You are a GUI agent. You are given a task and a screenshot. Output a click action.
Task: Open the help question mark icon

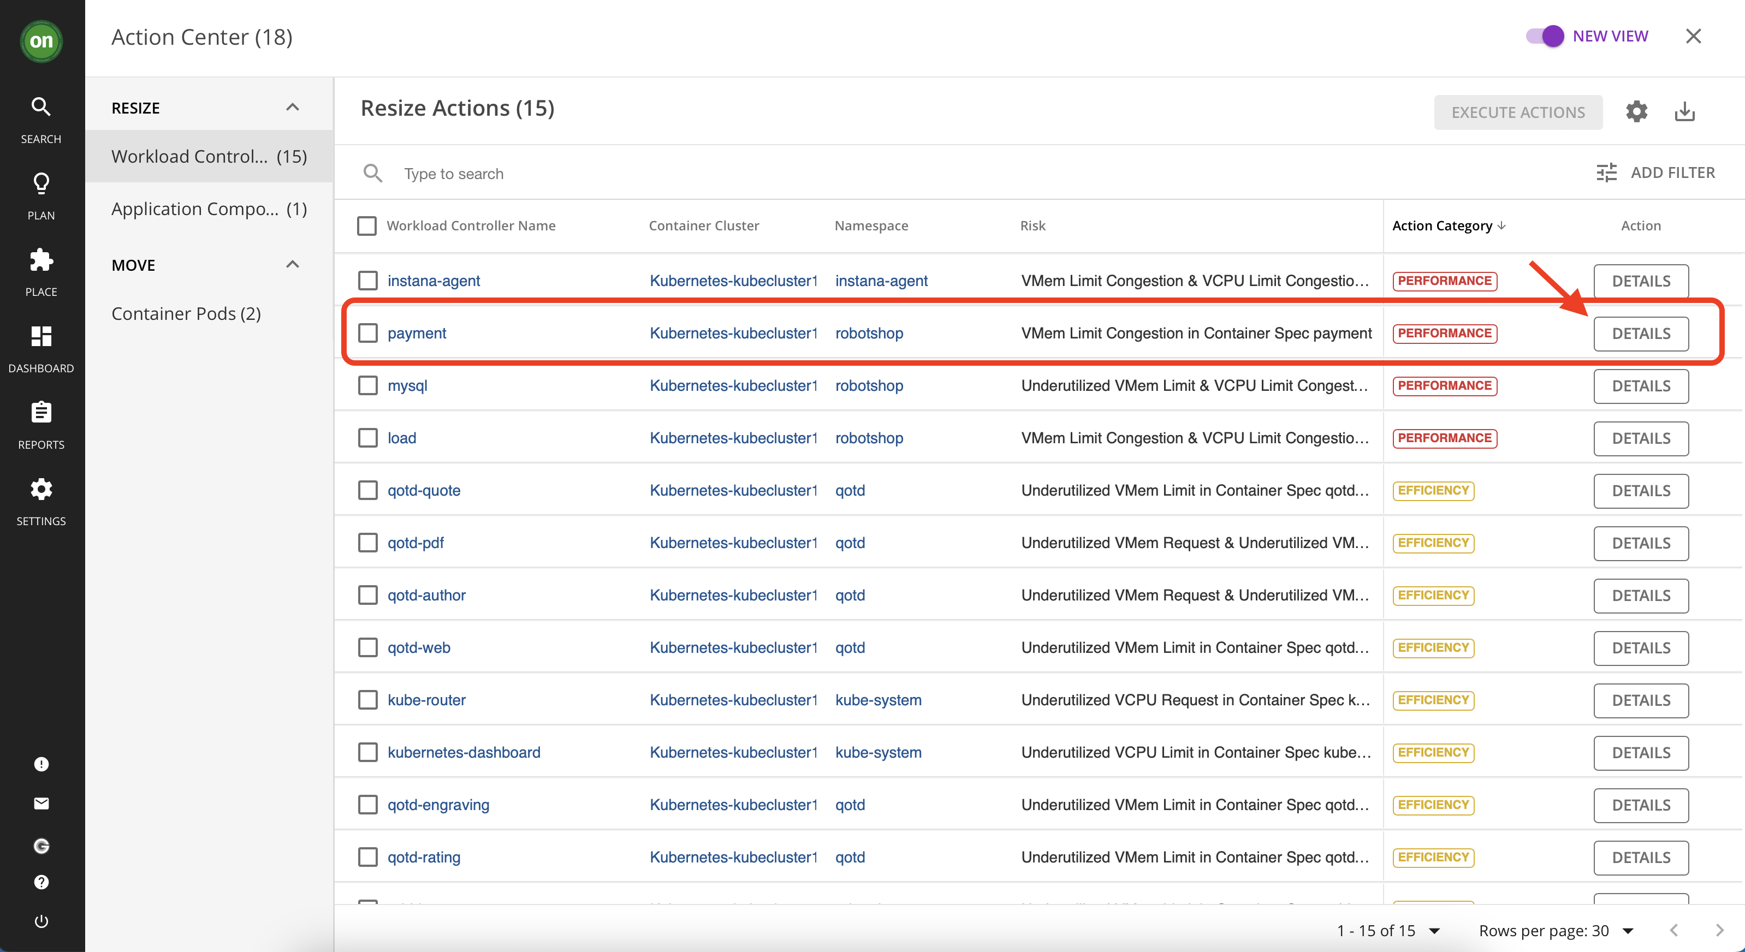pyautogui.click(x=41, y=882)
